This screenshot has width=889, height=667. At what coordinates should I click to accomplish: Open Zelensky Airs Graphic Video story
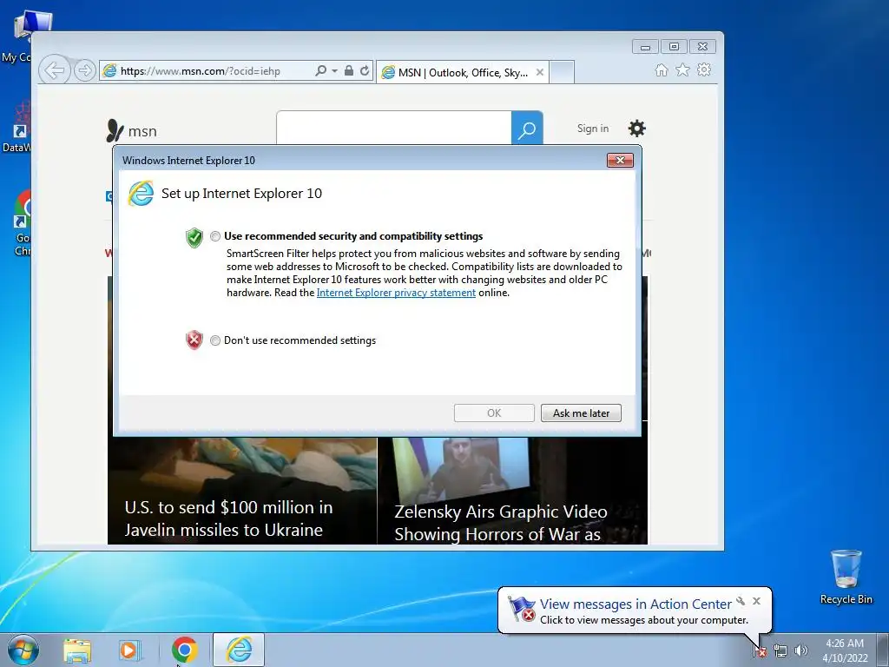point(501,523)
